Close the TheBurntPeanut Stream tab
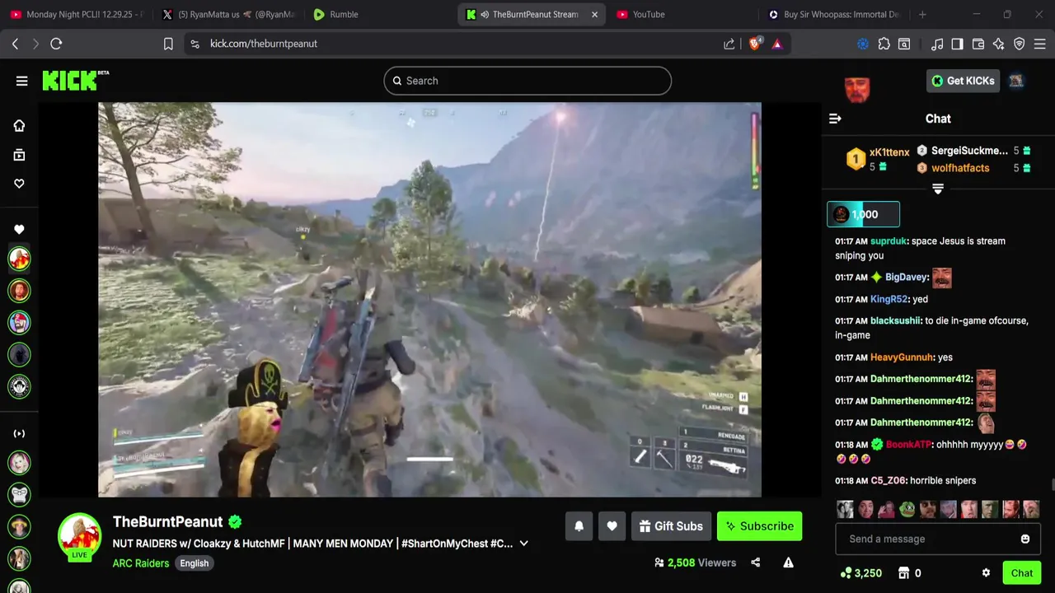 tap(594, 14)
